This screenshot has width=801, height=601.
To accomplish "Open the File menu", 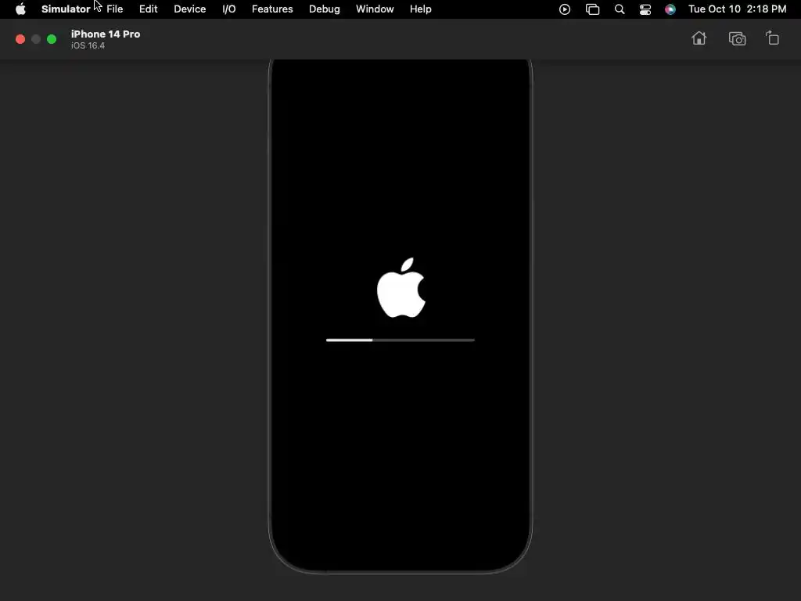I will click(114, 9).
